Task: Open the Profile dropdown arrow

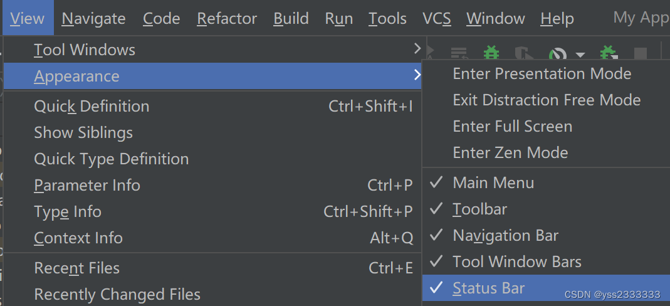Action: point(580,54)
